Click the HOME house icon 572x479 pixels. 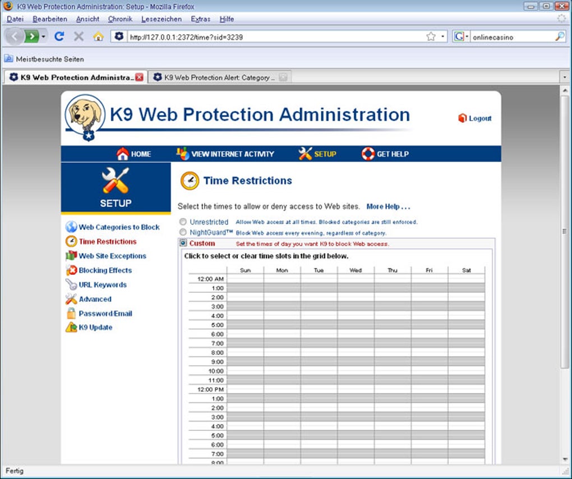(x=123, y=154)
